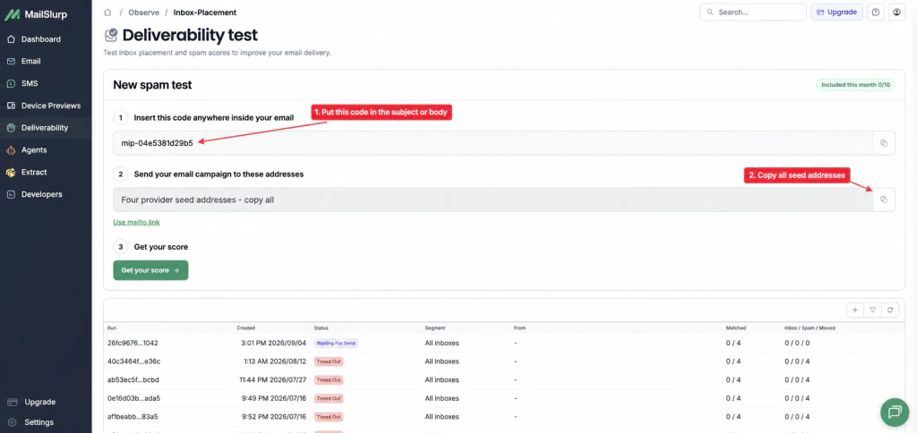
Task: Click the MailSlurp logo
Action: 36,14
